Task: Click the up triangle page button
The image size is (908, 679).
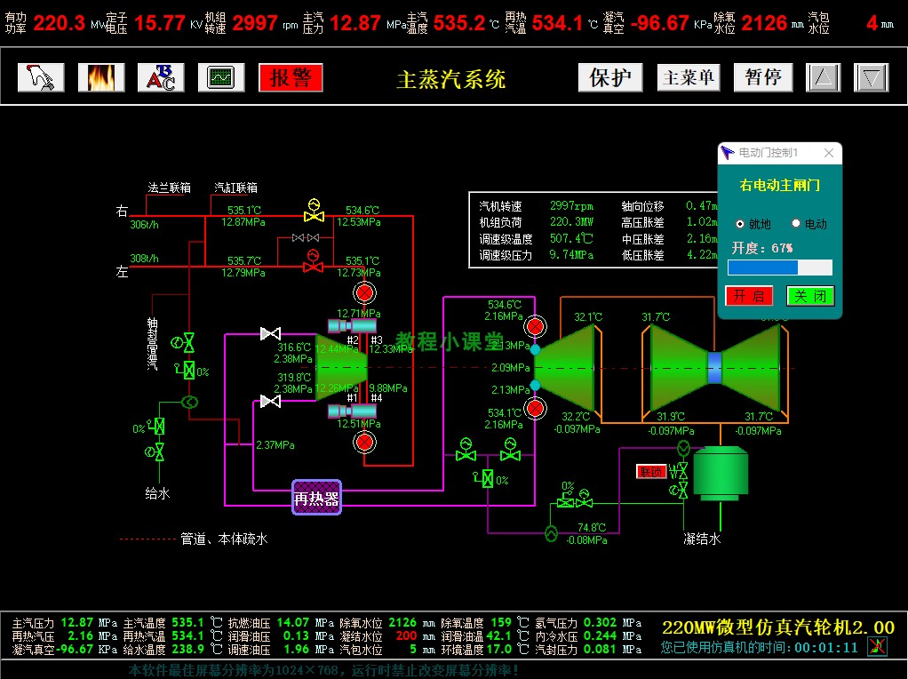Action: pyautogui.click(x=823, y=77)
